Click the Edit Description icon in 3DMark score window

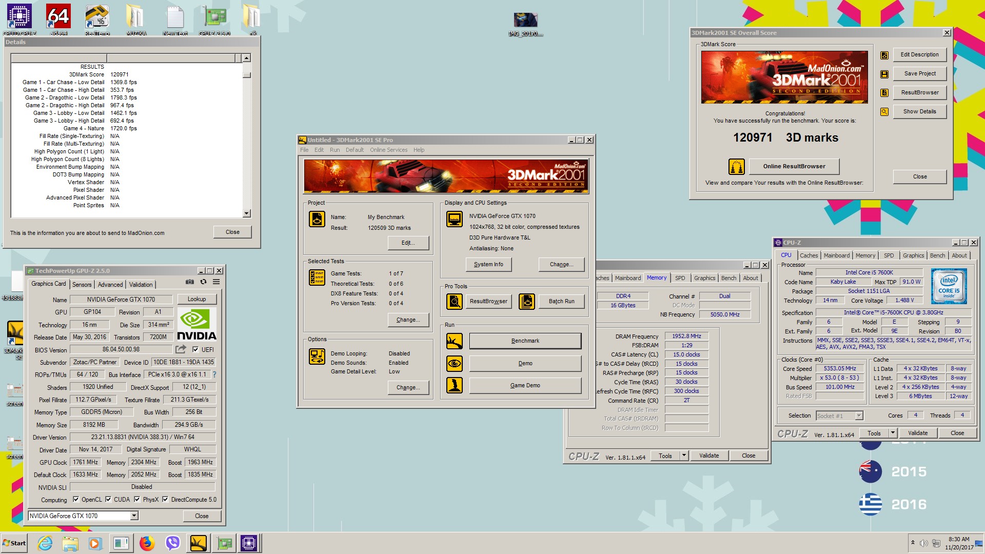[x=884, y=55]
